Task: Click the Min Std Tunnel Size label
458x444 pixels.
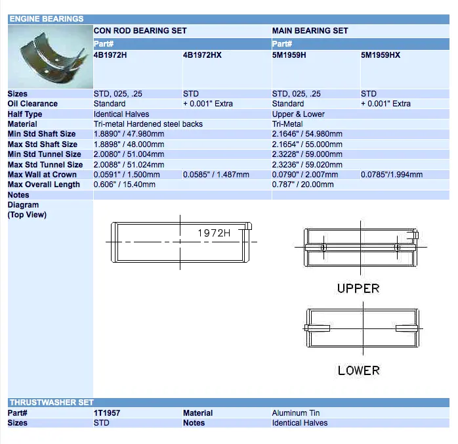Action: click(x=45, y=154)
